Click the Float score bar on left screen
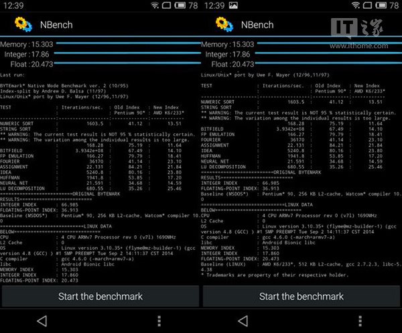Viewport: 402px width, 333px height. [127, 63]
